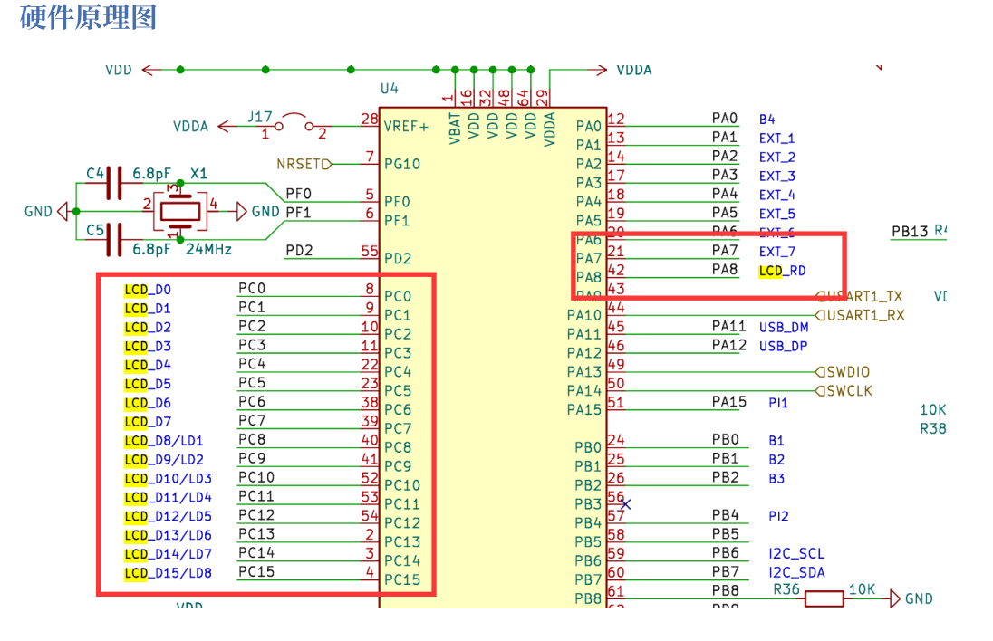Click the I2C_SDA net label
This screenshot has width=993, height=641.
(796, 573)
